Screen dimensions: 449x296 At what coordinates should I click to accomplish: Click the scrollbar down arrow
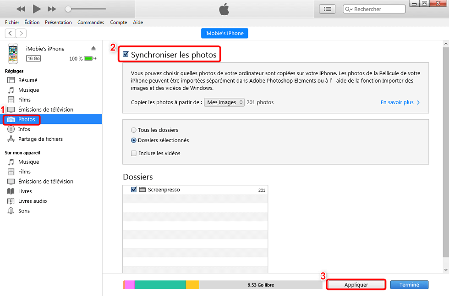pyautogui.click(x=446, y=270)
